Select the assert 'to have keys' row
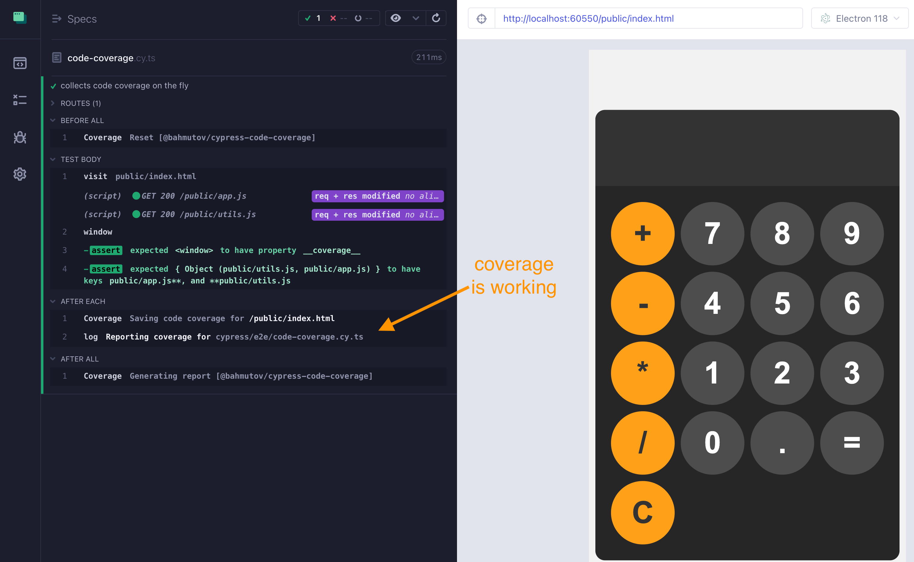914x562 pixels. 248,275
